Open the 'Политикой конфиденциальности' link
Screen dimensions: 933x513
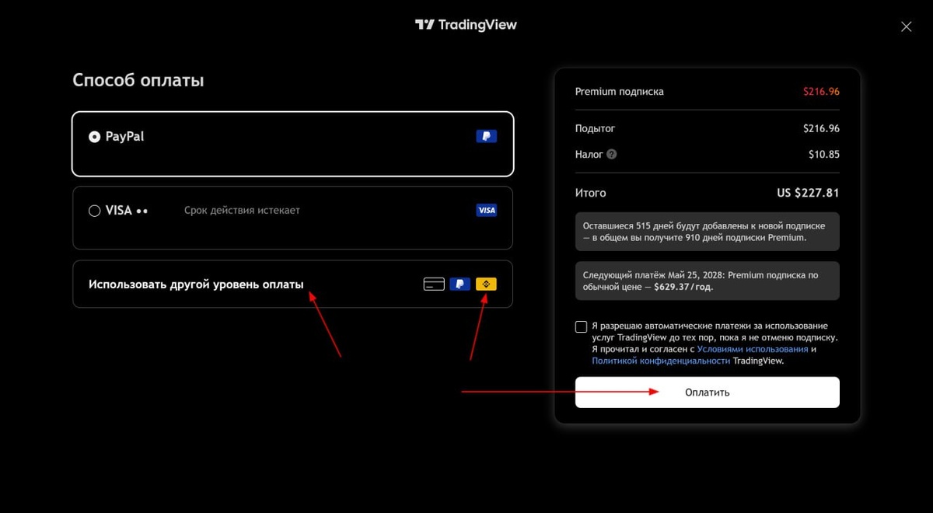point(661,361)
